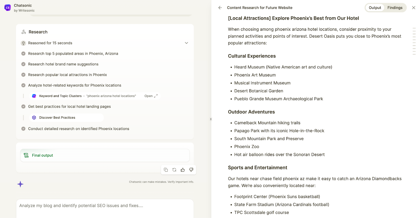The width and height of the screenshot is (420, 218).
Task: Click the Musical Instrument Museum list item
Action: (x=262, y=83)
